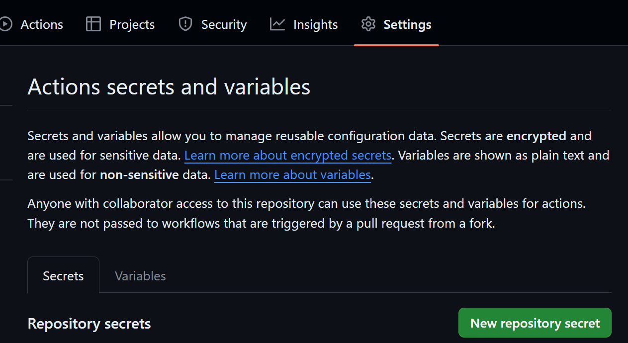Click the Projects table icon

pos(93,24)
